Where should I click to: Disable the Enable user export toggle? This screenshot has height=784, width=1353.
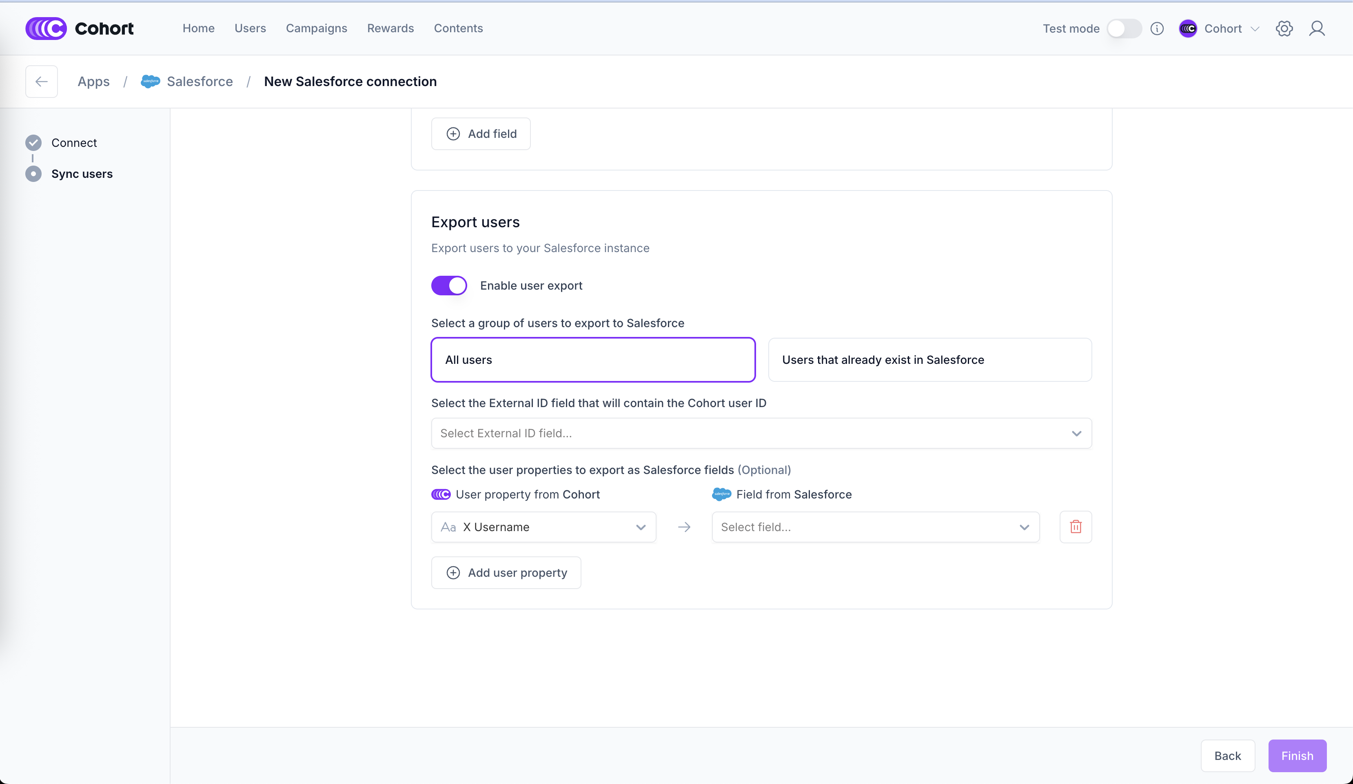point(449,286)
